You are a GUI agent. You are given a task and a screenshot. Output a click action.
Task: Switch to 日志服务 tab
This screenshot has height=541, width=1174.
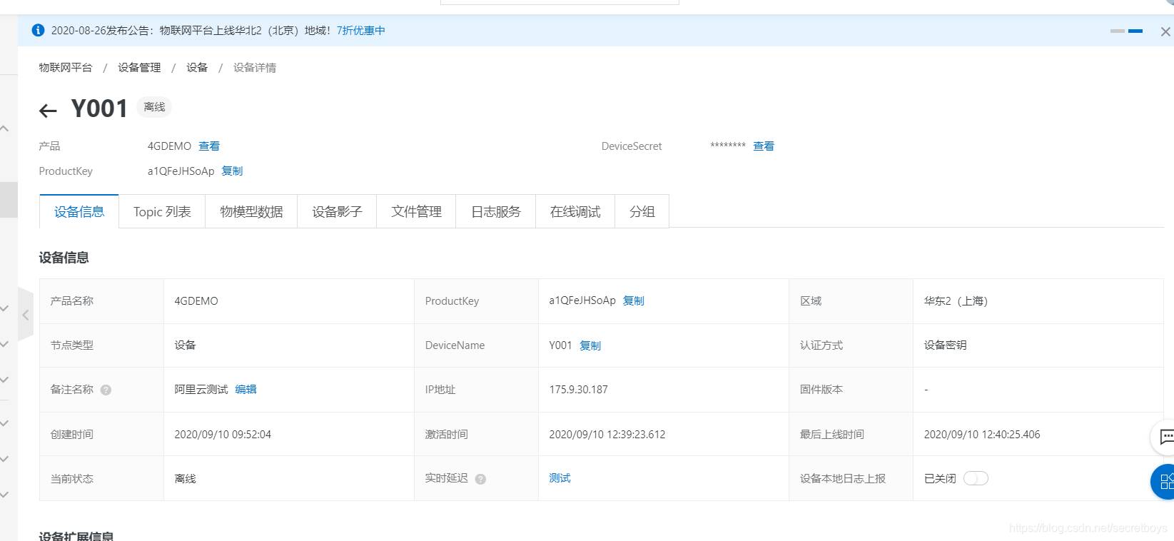click(496, 211)
